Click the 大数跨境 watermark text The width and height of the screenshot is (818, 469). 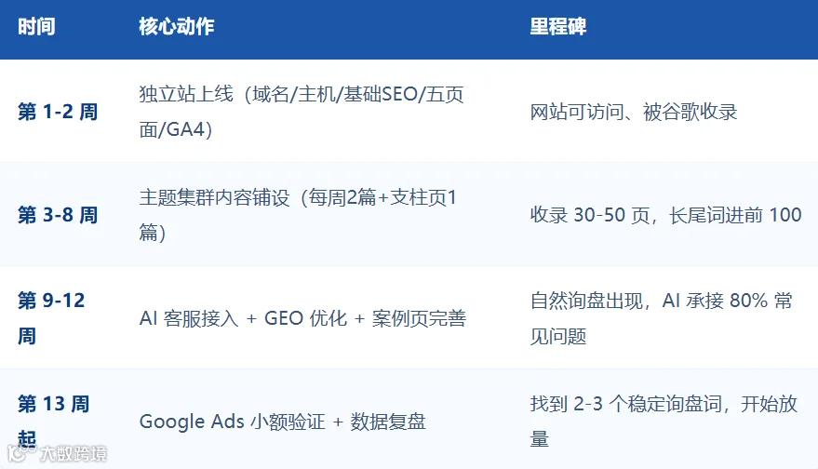pyautogui.click(x=73, y=453)
